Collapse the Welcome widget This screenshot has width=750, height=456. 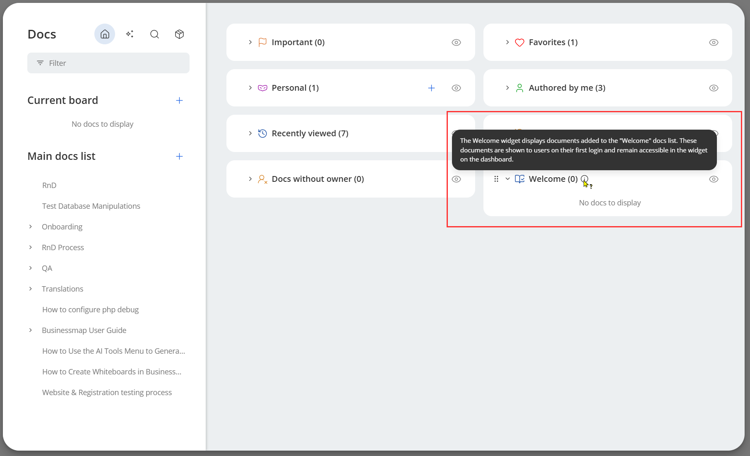coord(507,179)
